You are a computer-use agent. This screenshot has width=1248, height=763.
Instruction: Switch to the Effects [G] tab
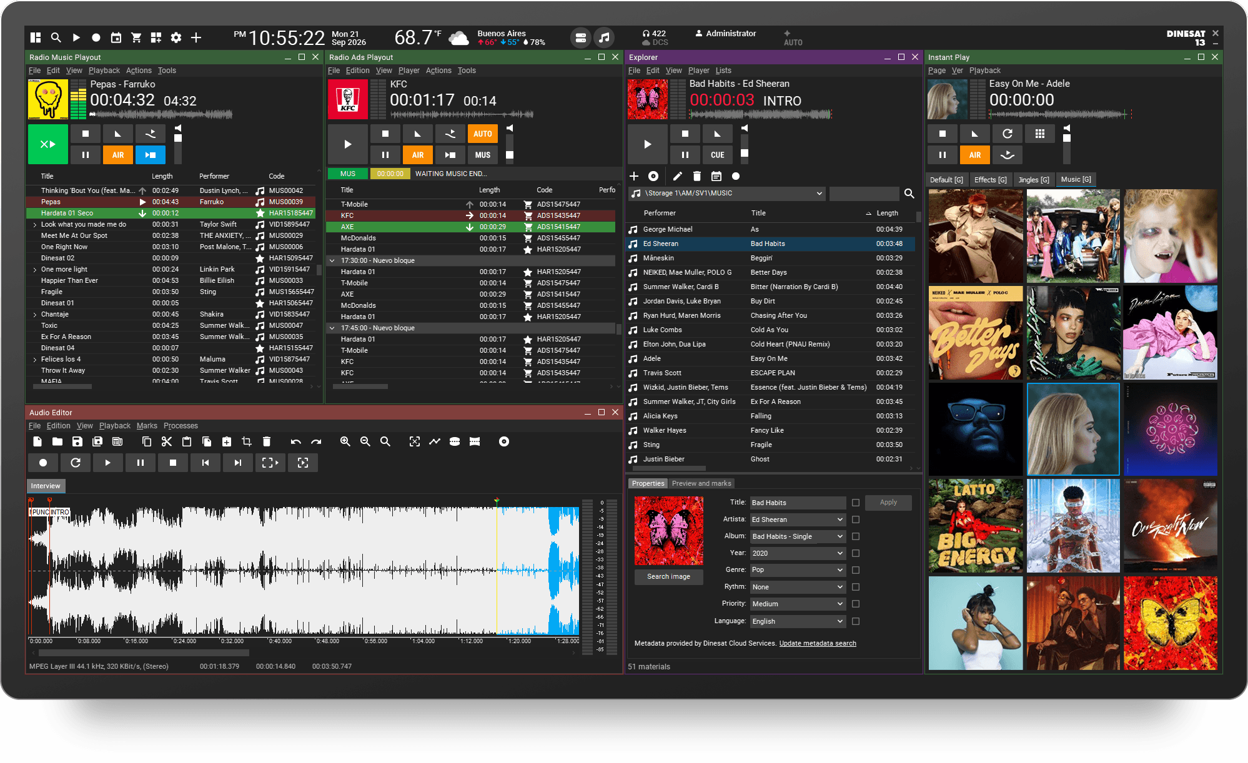991,180
